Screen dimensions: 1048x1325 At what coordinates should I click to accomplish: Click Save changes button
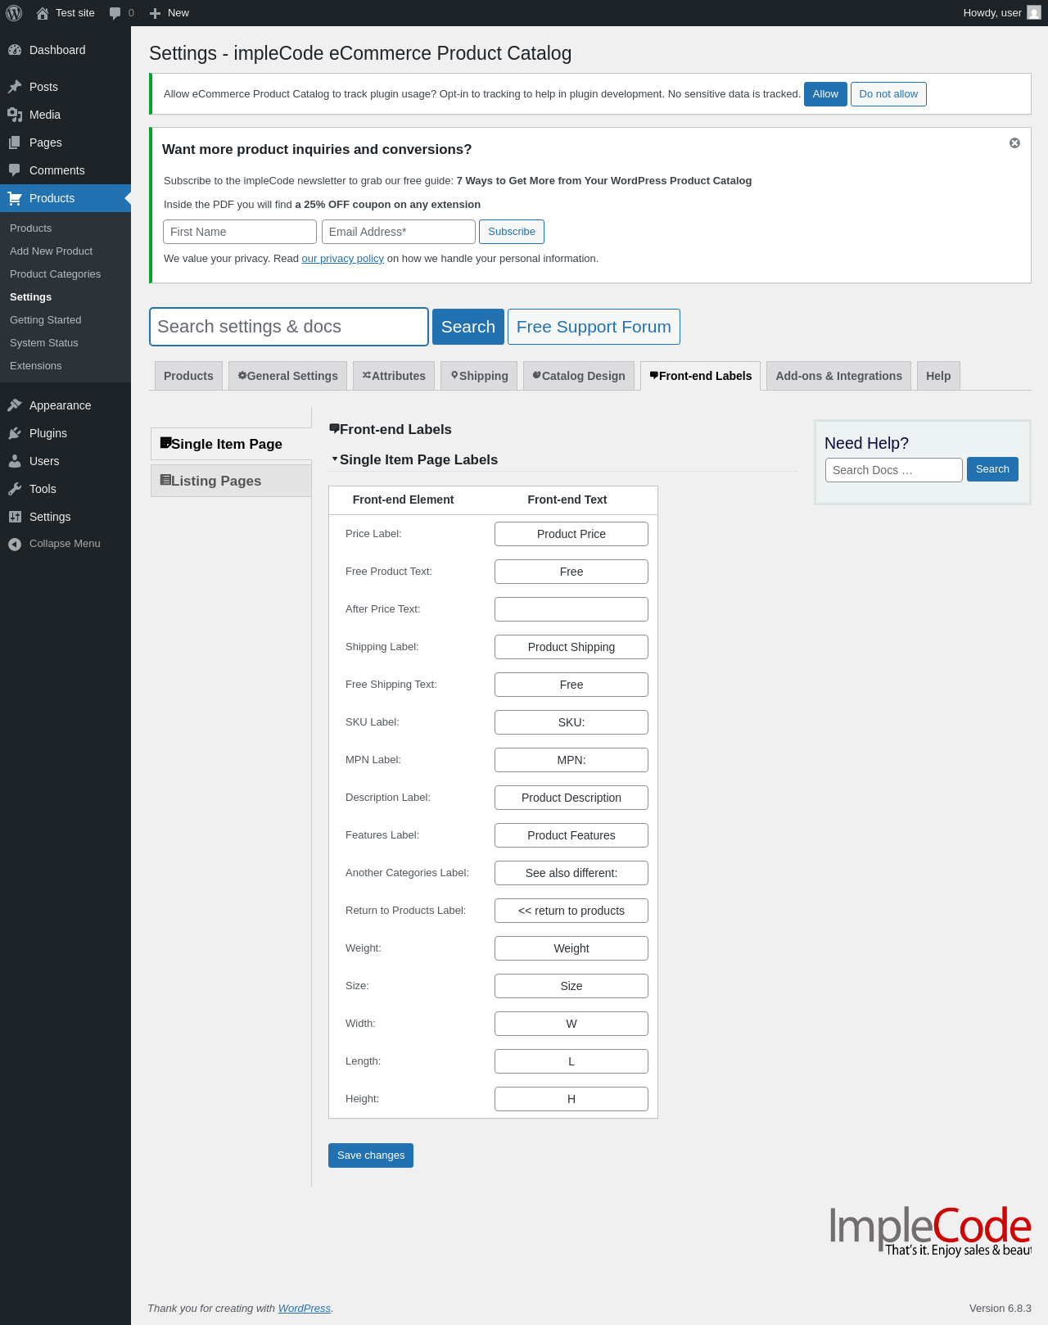(371, 1155)
